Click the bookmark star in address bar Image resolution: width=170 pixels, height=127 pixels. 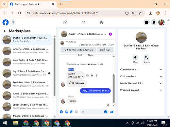click(140, 13)
